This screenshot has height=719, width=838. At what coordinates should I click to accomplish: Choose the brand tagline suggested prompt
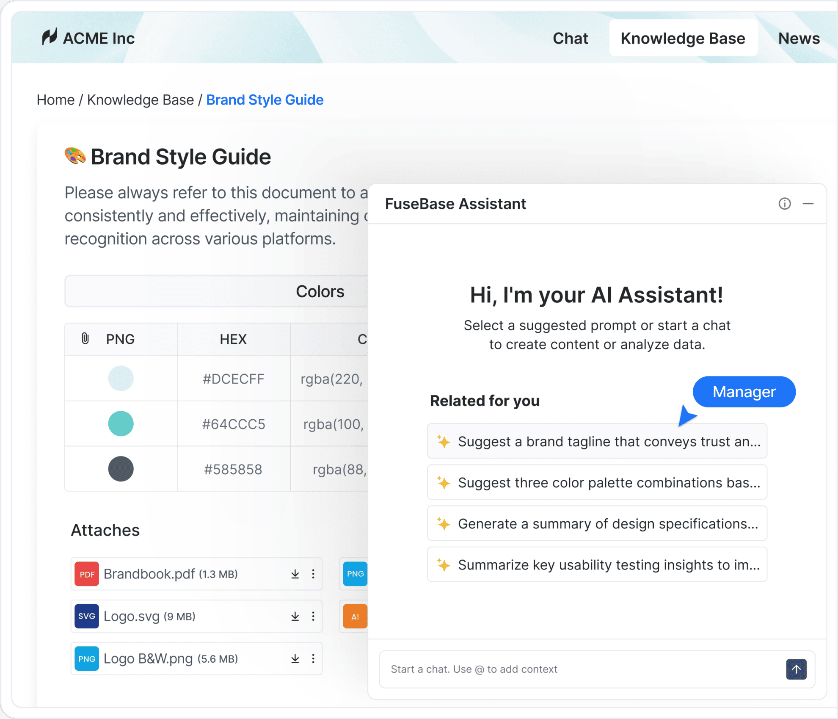597,441
